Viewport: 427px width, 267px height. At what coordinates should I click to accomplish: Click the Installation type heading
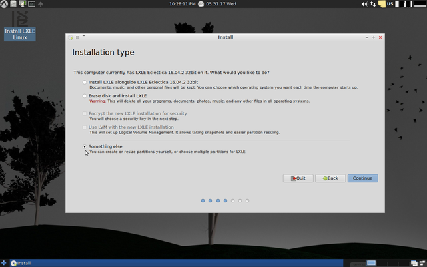click(103, 52)
